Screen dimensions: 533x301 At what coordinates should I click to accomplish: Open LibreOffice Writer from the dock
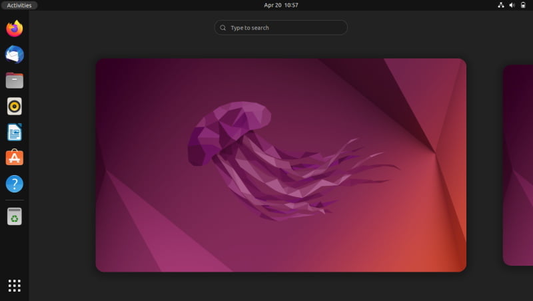coord(14,132)
